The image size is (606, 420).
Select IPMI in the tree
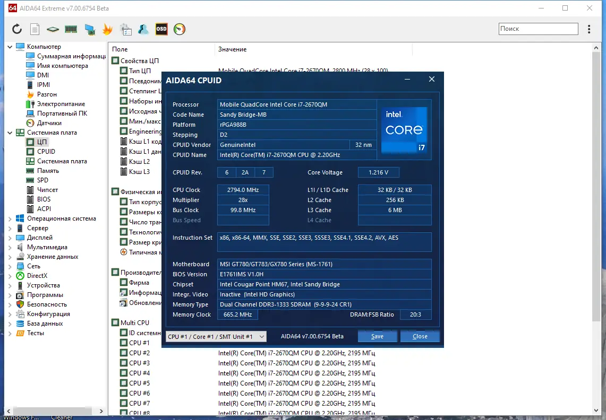[38, 84]
